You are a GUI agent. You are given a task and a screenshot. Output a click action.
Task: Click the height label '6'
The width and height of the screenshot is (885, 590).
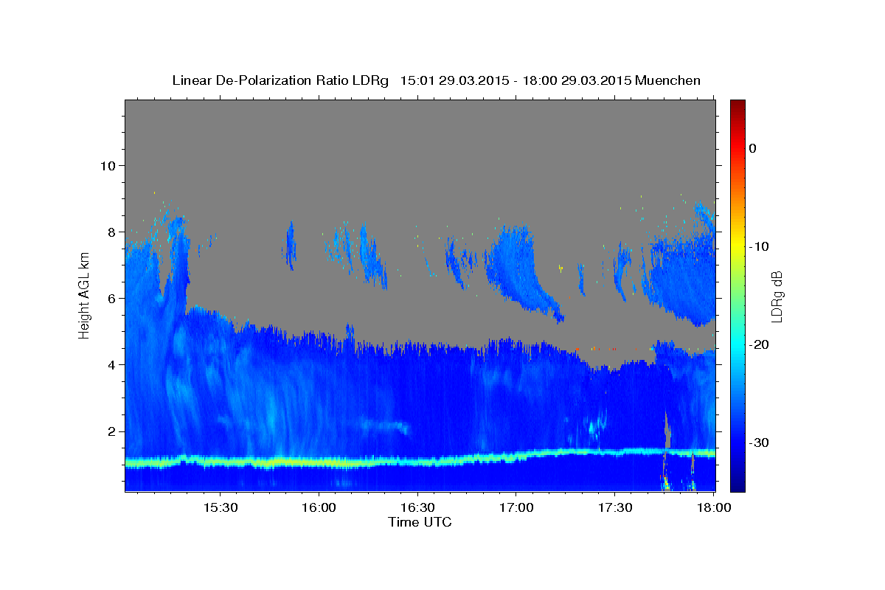[x=112, y=298]
